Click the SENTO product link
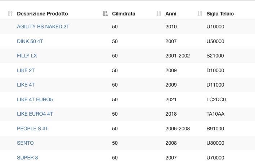Screen dimensions: 255x167 click(25, 143)
